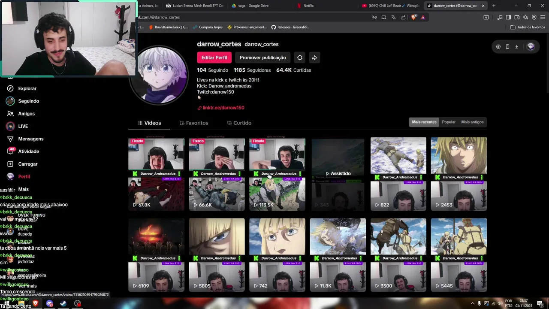This screenshot has width=549, height=309.
Task: Click the browser address bar
Action: click(253, 17)
